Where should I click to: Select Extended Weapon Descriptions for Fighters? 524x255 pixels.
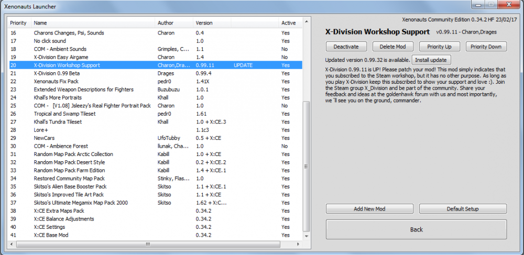[156, 90]
